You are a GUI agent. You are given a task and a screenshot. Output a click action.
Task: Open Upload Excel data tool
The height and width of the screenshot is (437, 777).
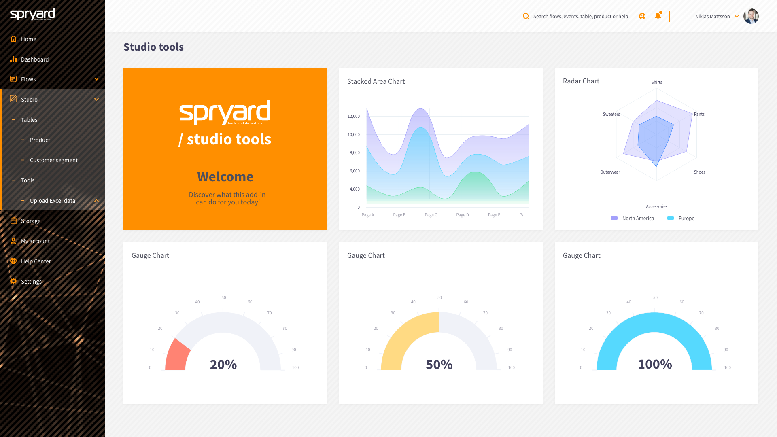pyautogui.click(x=53, y=200)
